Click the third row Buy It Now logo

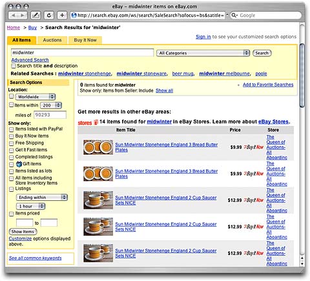254,200
